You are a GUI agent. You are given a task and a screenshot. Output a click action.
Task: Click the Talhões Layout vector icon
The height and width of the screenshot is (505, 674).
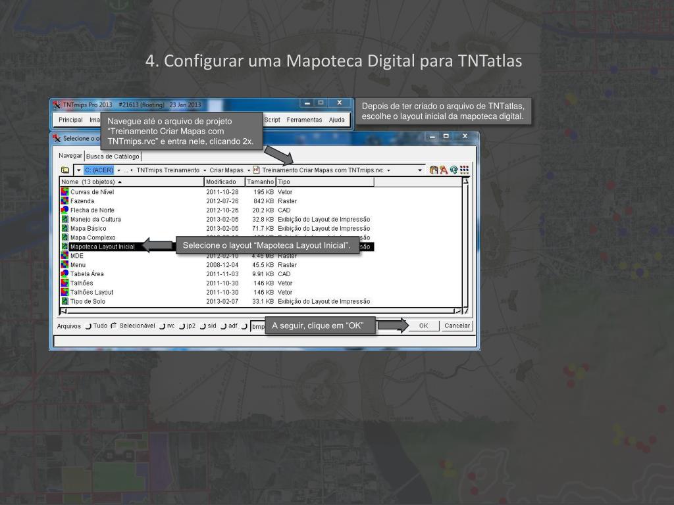tap(65, 292)
